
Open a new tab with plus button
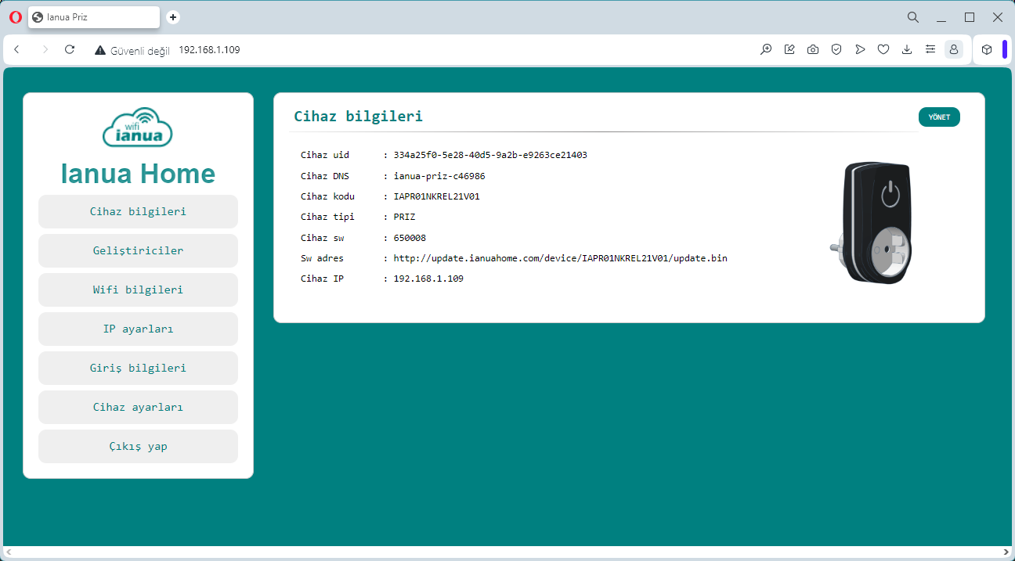(173, 17)
